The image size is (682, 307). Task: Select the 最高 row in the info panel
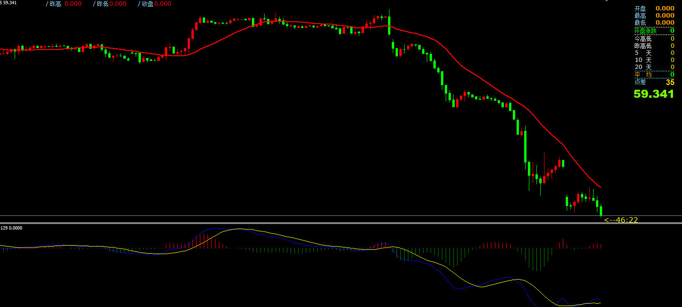click(x=654, y=16)
